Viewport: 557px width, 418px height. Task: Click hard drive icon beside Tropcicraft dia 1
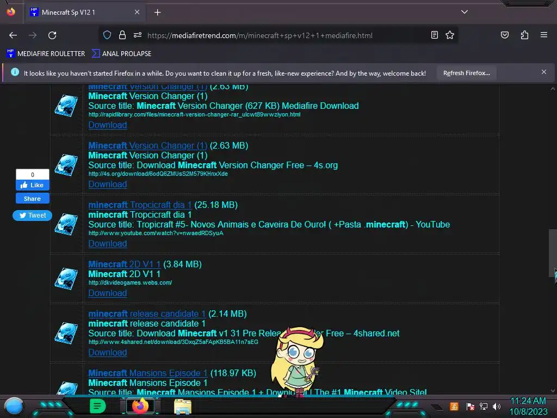[66, 224]
